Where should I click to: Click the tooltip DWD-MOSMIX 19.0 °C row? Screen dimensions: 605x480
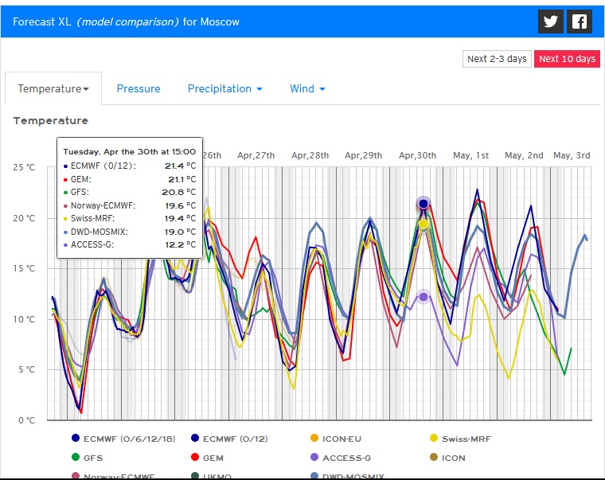[x=130, y=232]
